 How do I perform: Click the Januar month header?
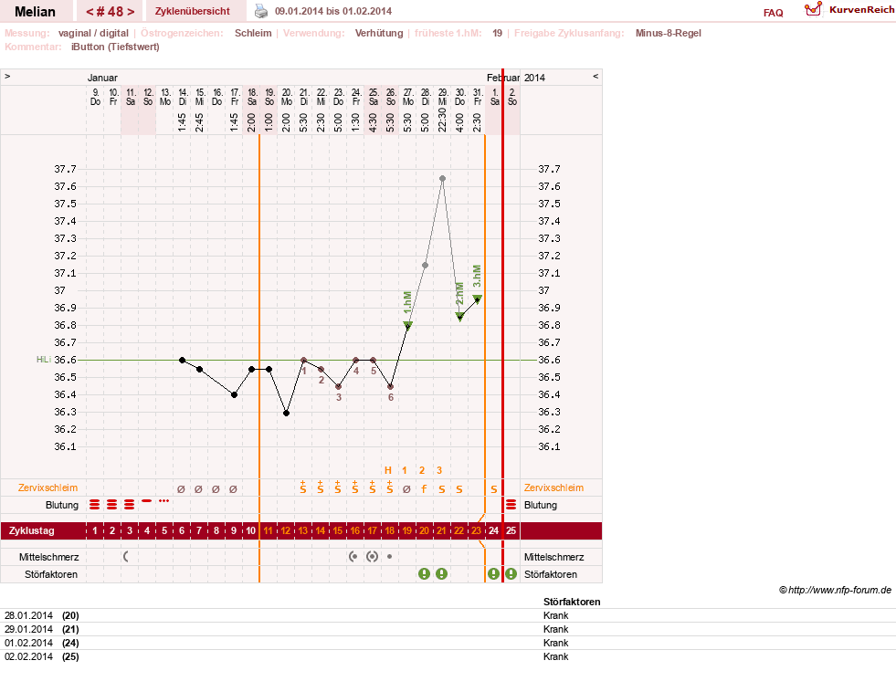(102, 78)
